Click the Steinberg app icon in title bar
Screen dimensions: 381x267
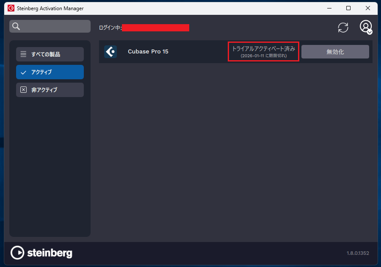tap(11, 8)
